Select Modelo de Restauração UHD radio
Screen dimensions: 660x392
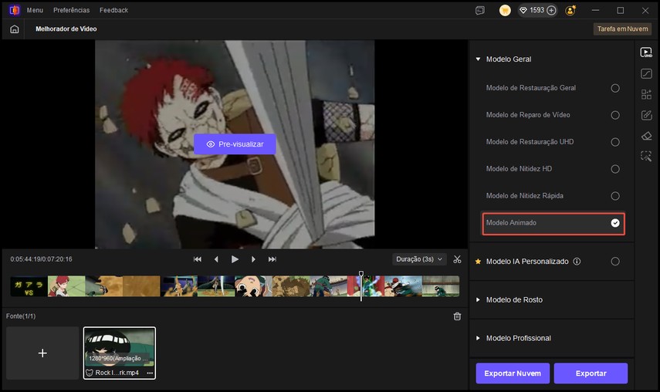tap(615, 142)
